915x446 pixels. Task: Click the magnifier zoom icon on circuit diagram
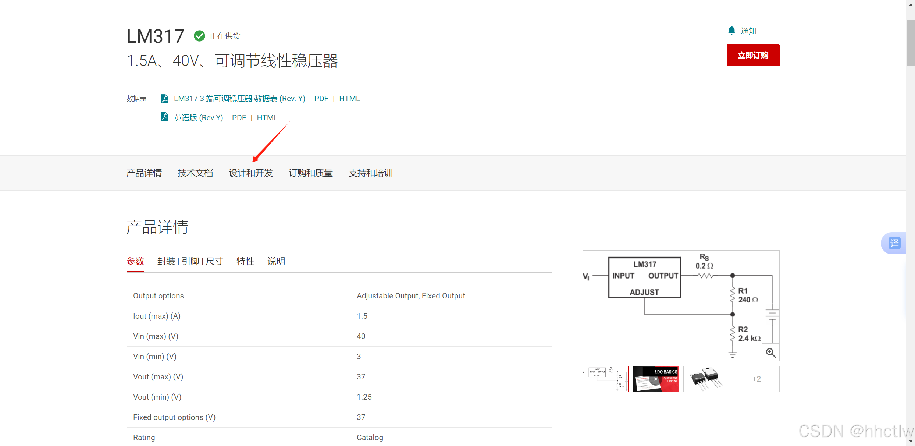coord(771,353)
